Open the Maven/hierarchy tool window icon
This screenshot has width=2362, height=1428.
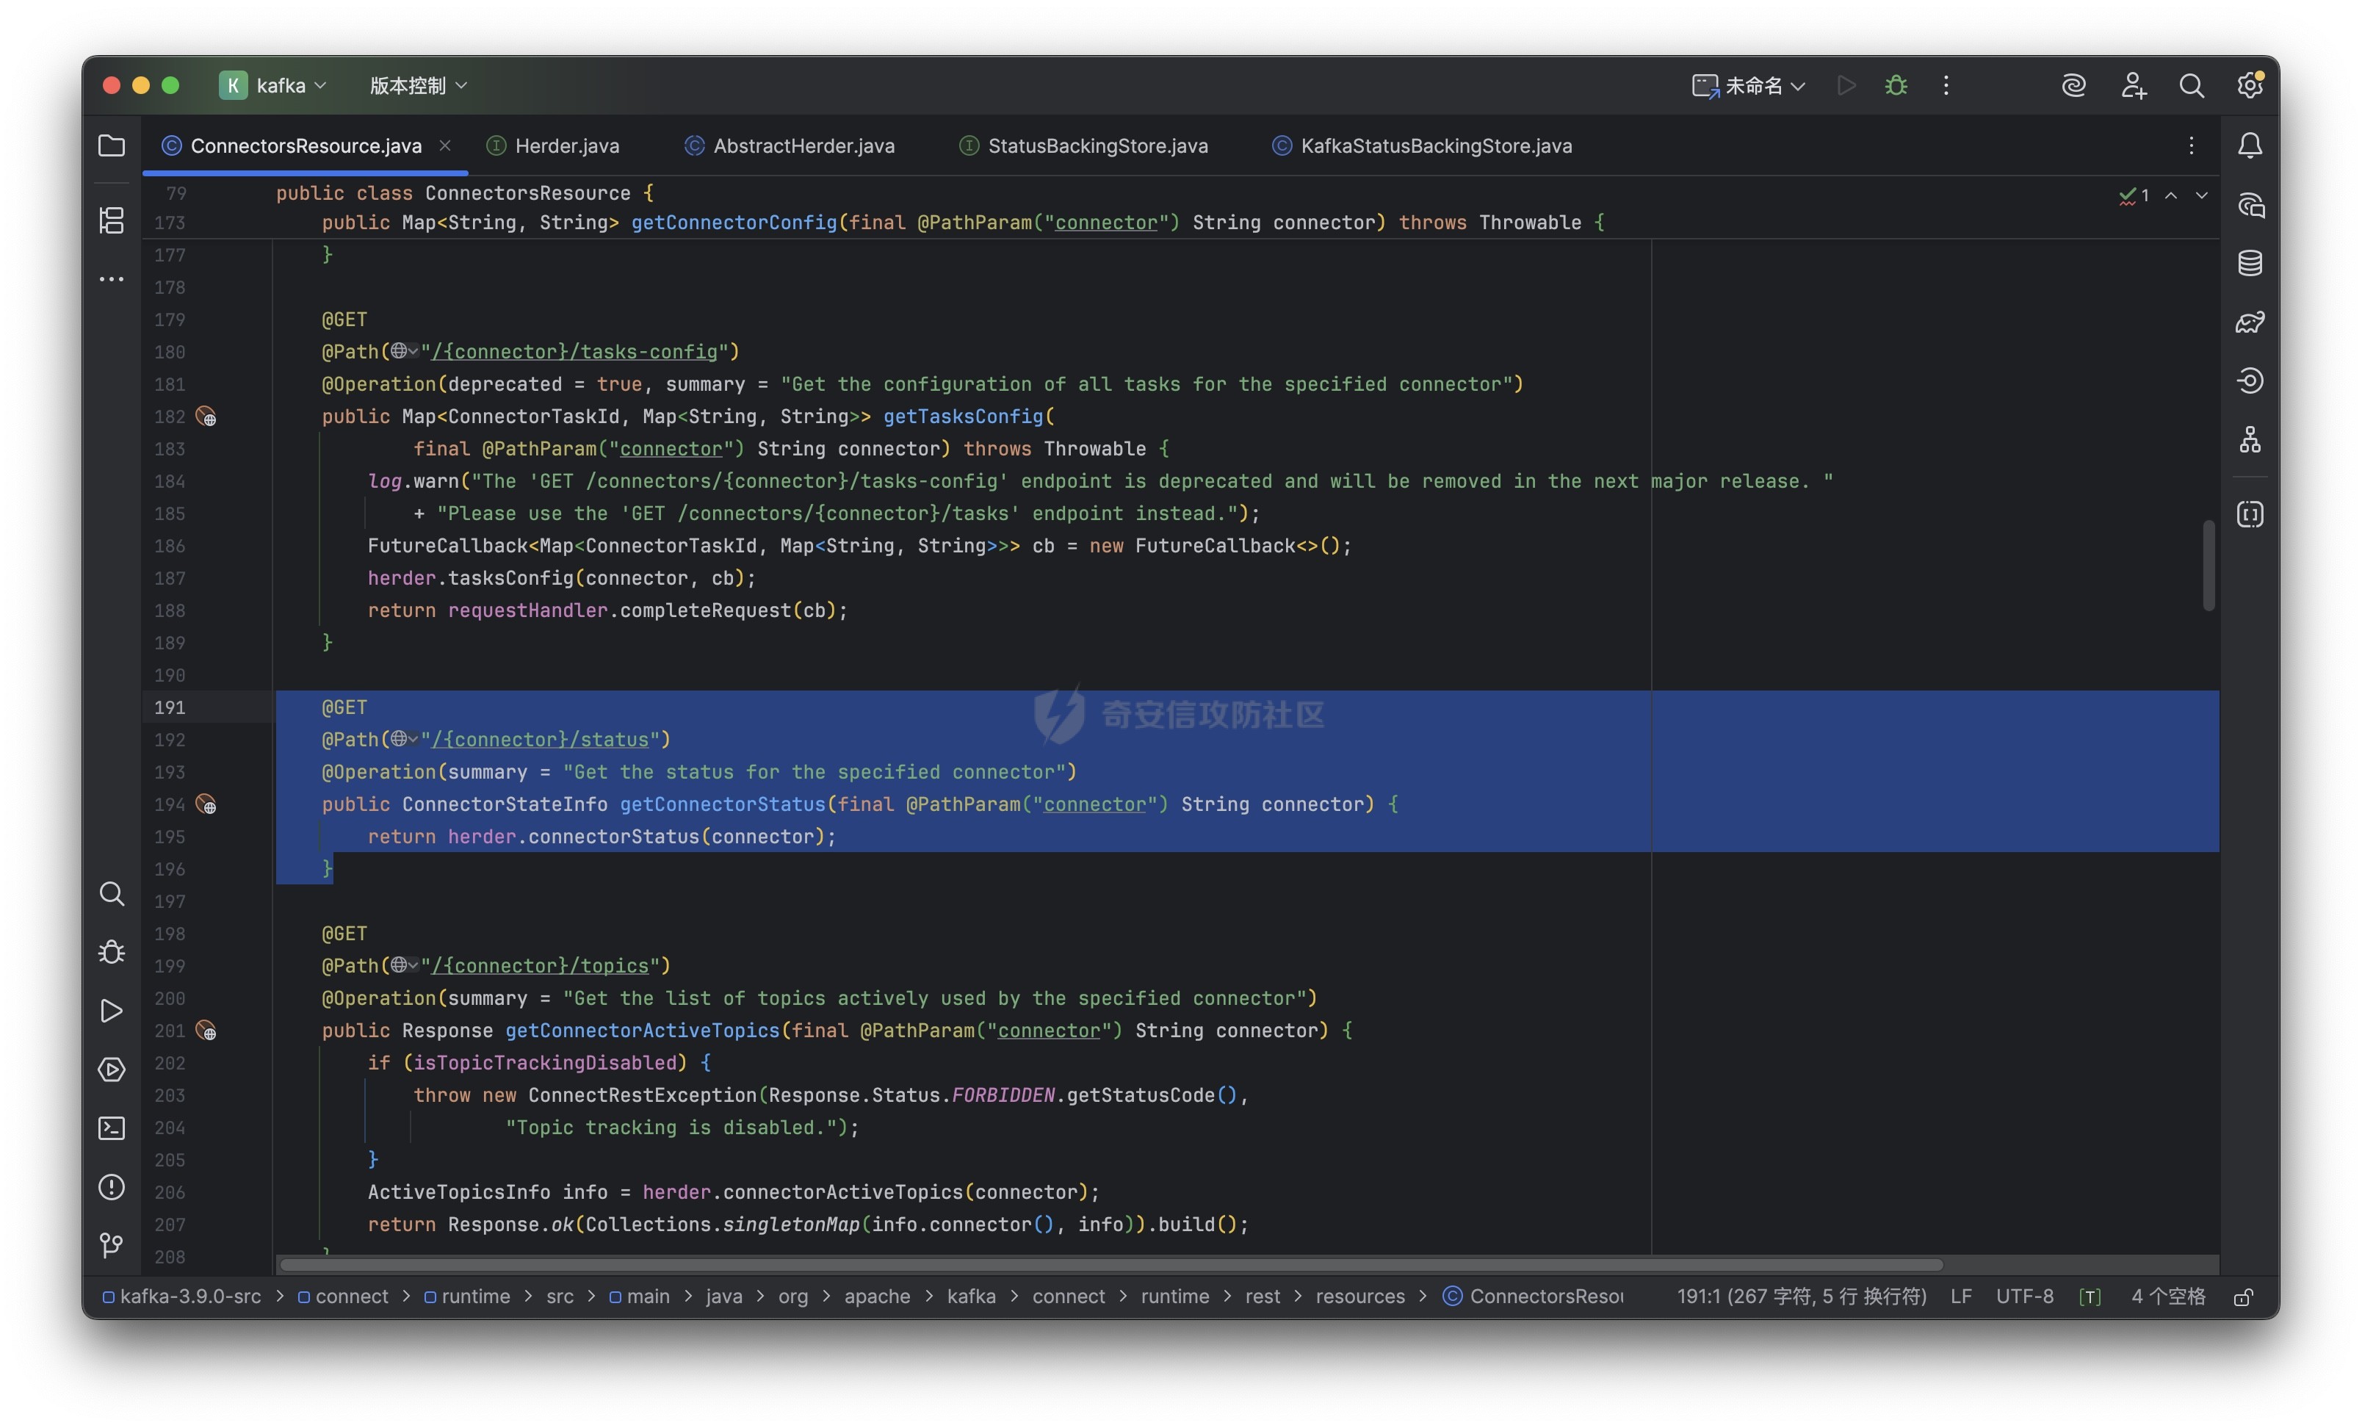click(x=2250, y=440)
